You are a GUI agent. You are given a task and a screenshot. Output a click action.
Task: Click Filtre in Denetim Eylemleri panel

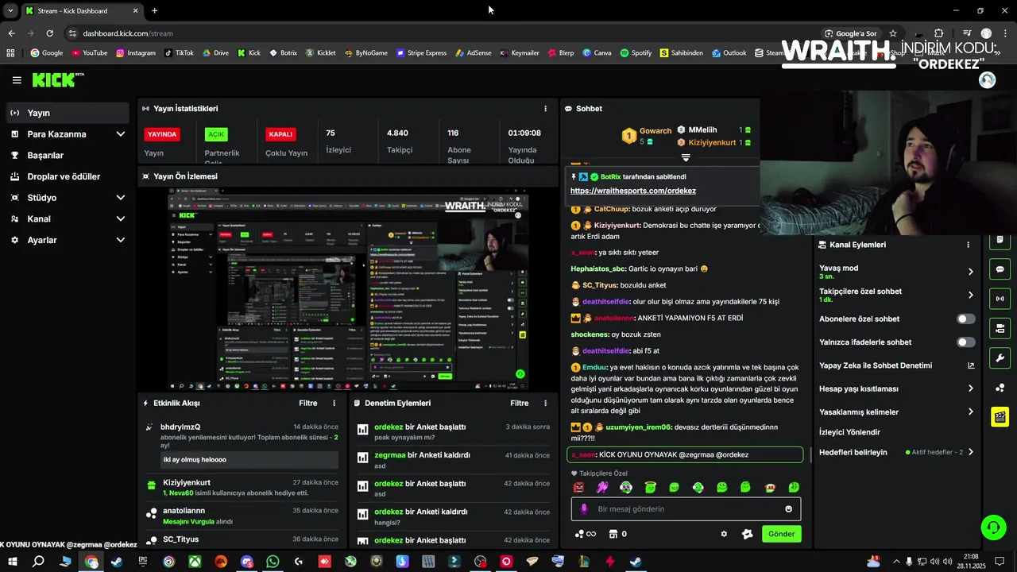point(519,404)
